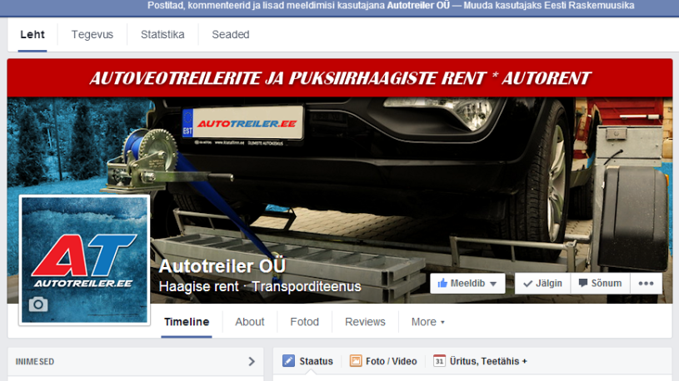679x381 pixels.
Task: Click the thumbs-up icon in Meeldib button
Action: tap(442, 284)
